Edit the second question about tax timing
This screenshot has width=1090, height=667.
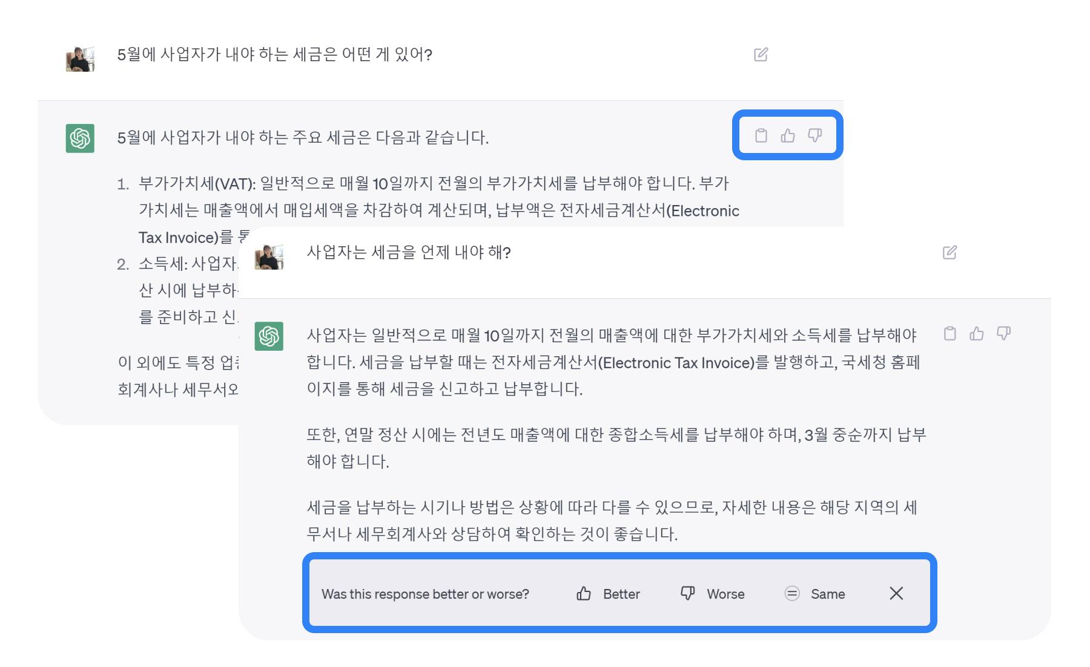[950, 252]
